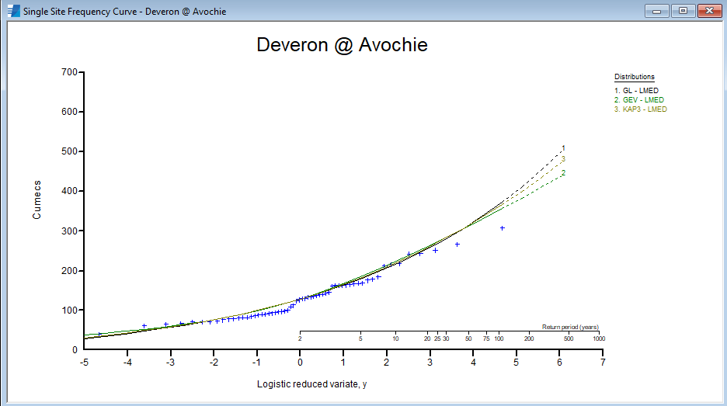Click the Logistic reduced variate x-axis label
Viewport: 727px width, 406px height.
pos(311,384)
